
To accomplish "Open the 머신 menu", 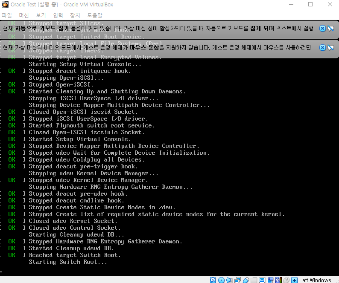I will [24, 15].
